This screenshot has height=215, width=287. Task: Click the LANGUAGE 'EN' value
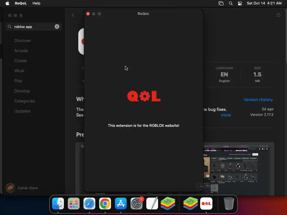coord(224,74)
